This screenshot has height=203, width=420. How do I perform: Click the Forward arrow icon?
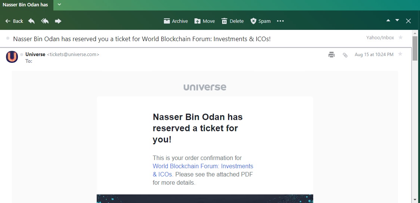pyautogui.click(x=58, y=21)
